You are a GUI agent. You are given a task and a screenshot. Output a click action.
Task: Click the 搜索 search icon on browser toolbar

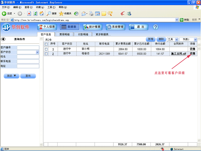pyautogui.click(x=52, y=13)
